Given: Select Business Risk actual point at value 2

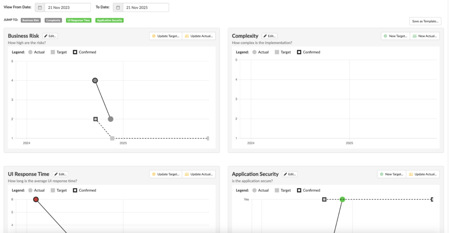Looking at the screenshot, I should [x=111, y=119].
